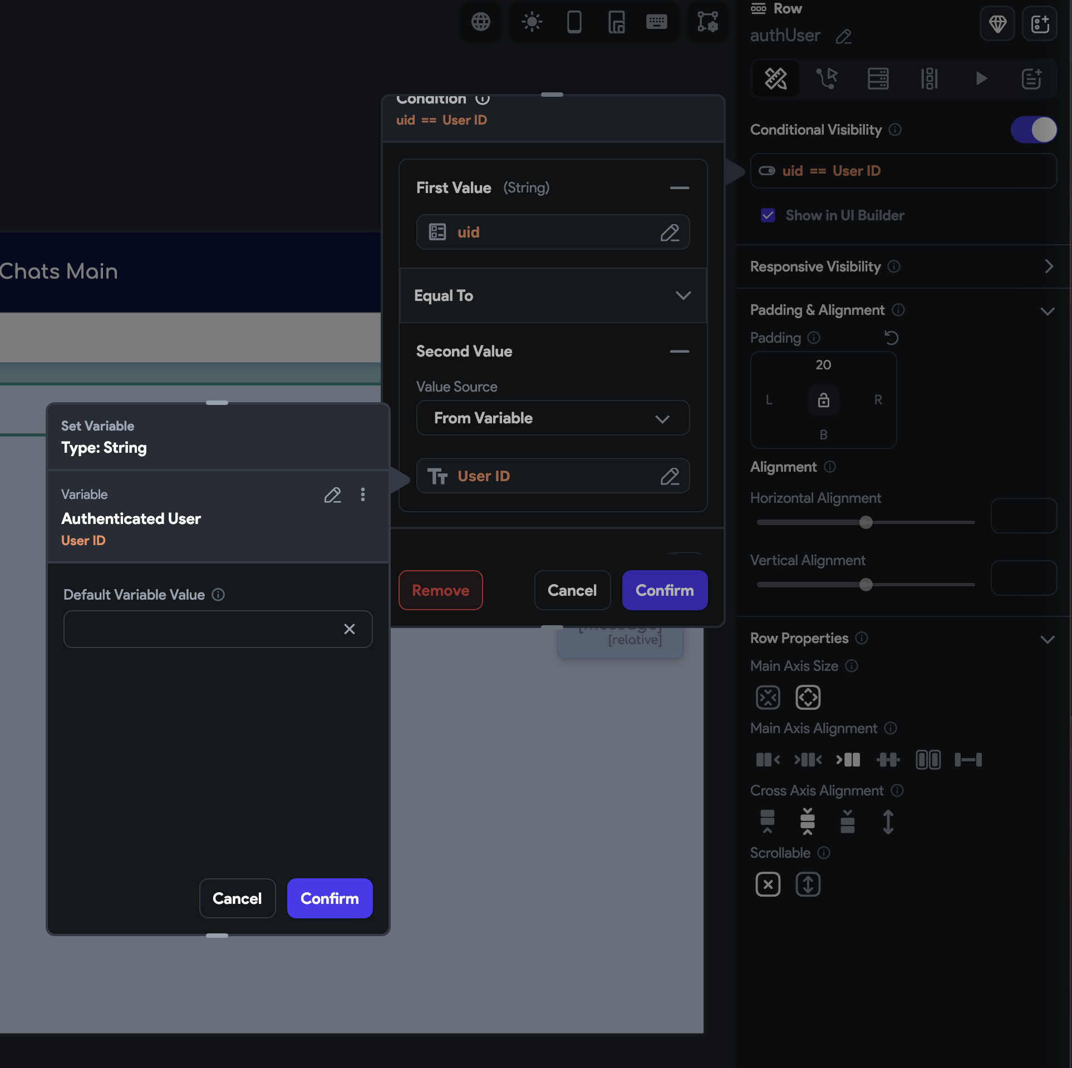This screenshot has width=1072, height=1068.
Task: Confirm the Set Variable dialog
Action: 330,898
